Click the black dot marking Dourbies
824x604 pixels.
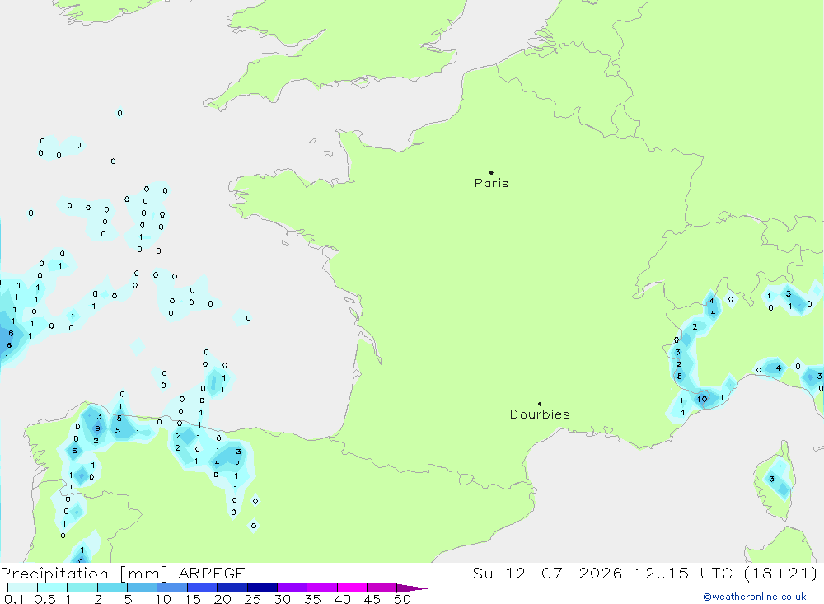[x=540, y=404]
